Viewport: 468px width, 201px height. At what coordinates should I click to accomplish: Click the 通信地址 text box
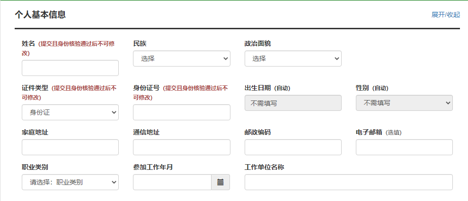point(181,147)
